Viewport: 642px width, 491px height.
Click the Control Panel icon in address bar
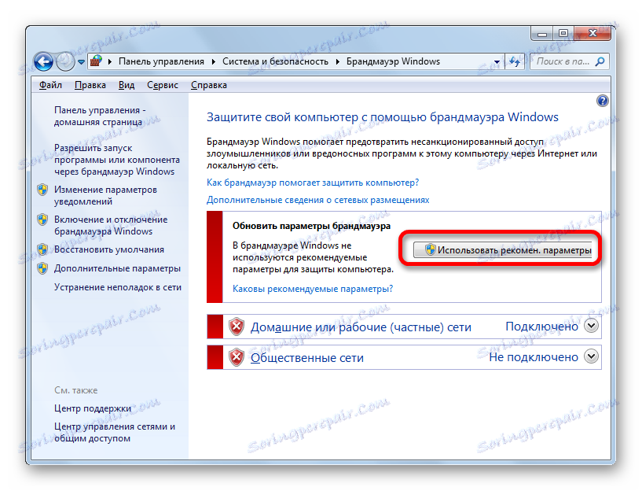[96, 61]
